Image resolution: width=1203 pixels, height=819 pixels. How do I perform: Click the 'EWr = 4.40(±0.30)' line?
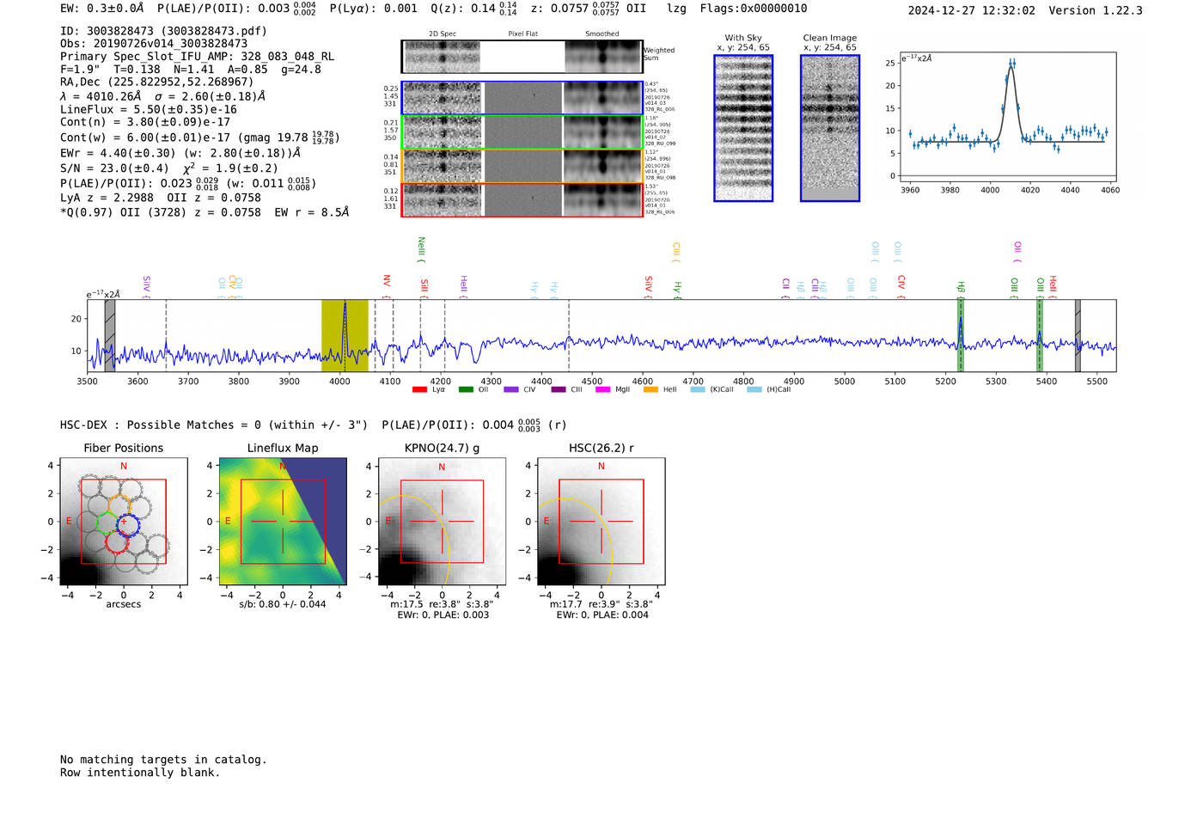tap(181, 153)
